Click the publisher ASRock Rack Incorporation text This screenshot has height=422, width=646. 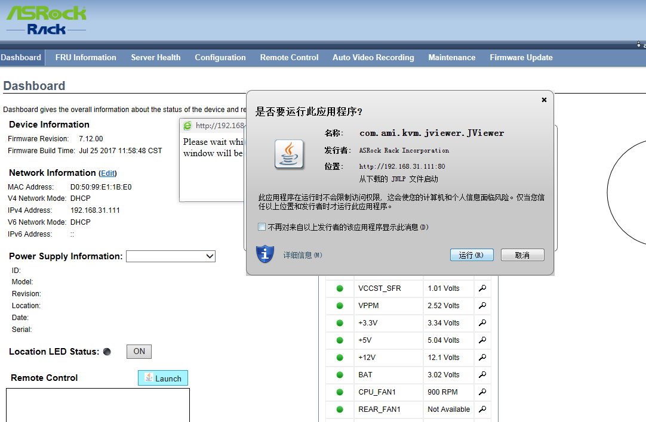(x=404, y=151)
